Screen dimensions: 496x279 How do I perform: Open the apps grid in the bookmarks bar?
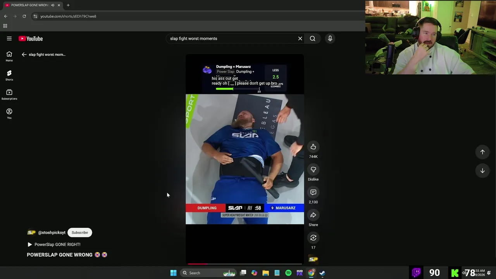point(5,26)
